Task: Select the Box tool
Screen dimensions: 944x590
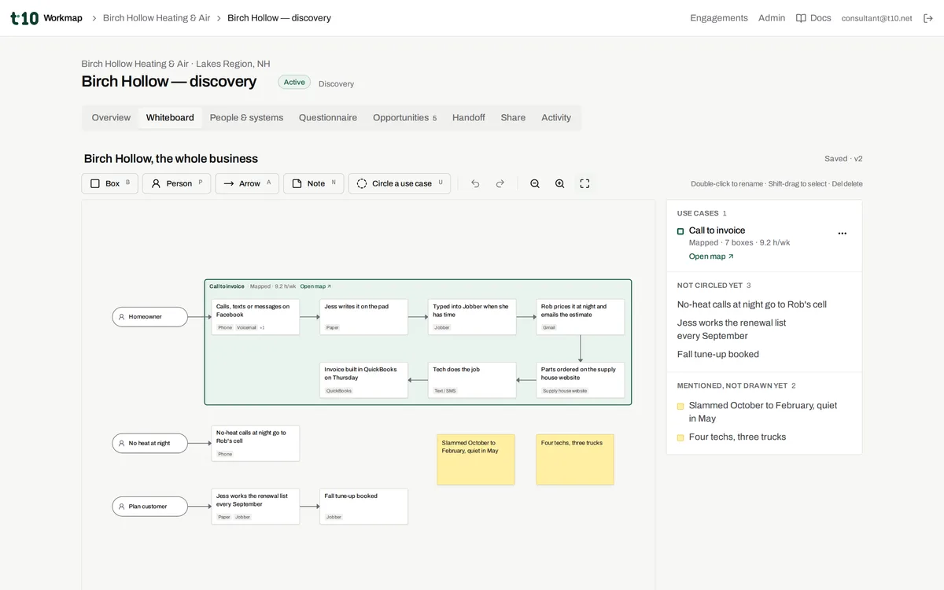Action: click(109, 183)
